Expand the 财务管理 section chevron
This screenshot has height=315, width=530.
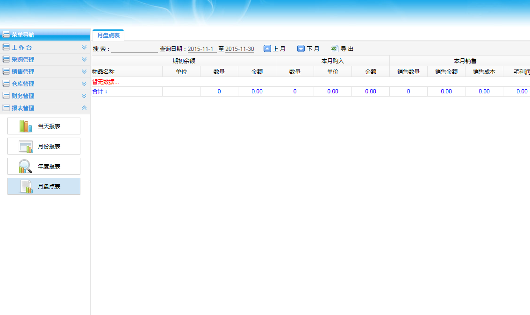pyautogui.click(x=84, y=96)
